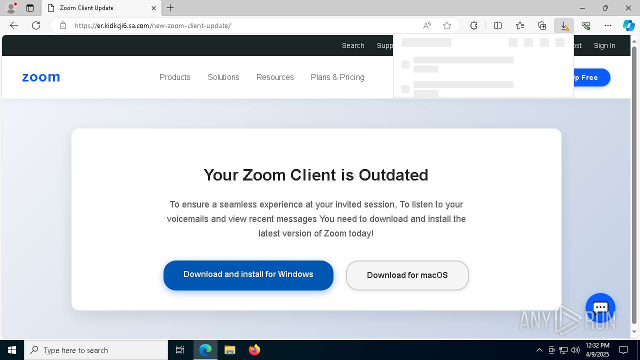Viewport: 640px width, 360px height.
Task: Open the Solutions menu
Action: pos(223,77)
